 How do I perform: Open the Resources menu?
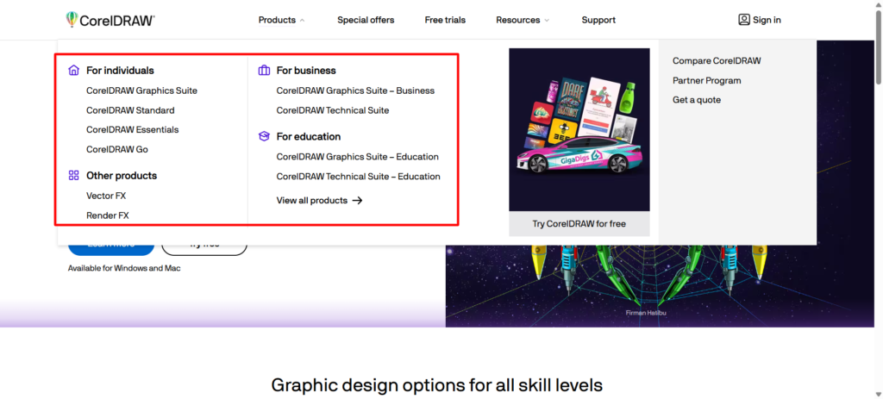pyautogui.click(x=518, y=20)
